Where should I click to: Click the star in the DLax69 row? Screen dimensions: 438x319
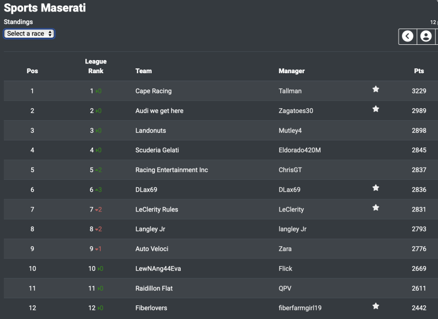tap(376, 188)
